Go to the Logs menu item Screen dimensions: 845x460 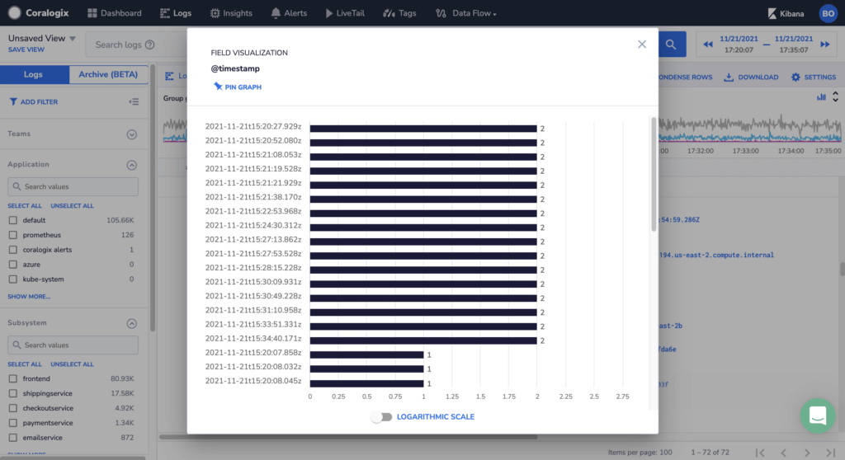click(176, 13)
